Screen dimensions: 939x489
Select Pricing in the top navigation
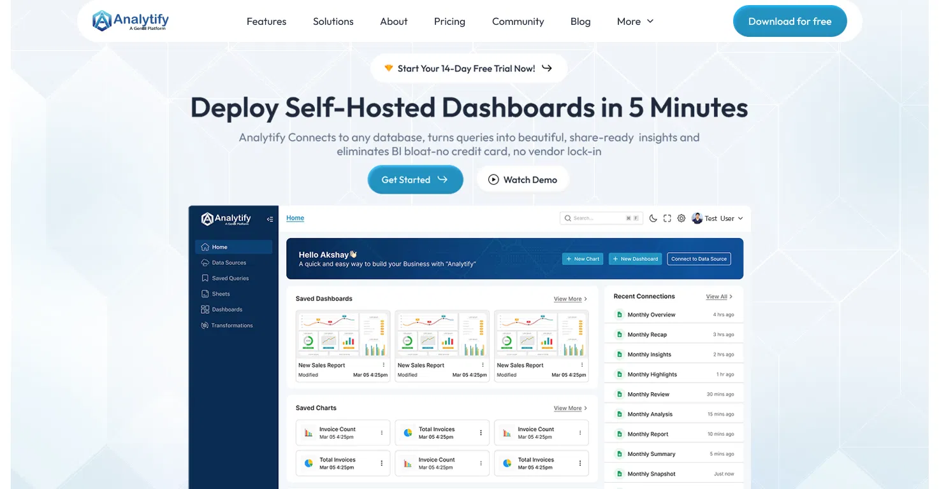449,21
